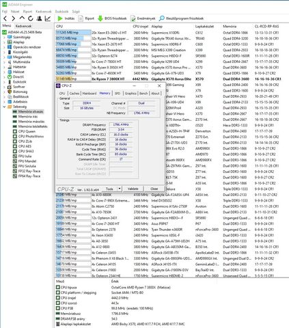Click the CPU-Z window title icon
The height and width of the screenshot is (328, 289).
pos(58,85)
